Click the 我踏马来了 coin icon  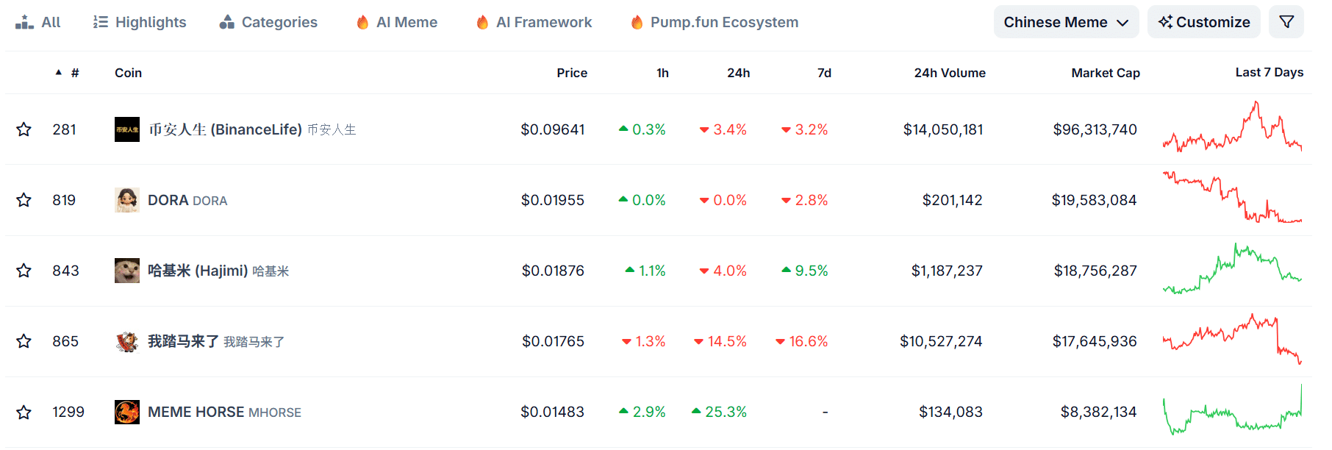click(127, 341)
